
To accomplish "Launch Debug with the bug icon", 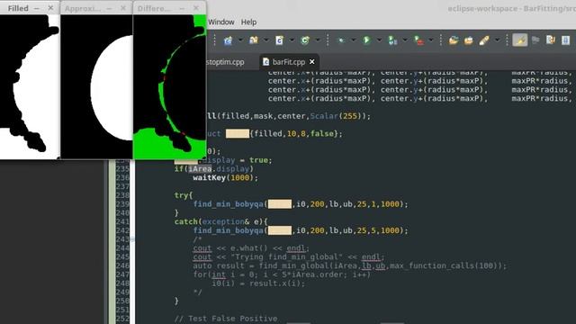I will click(x=341, y=40).
